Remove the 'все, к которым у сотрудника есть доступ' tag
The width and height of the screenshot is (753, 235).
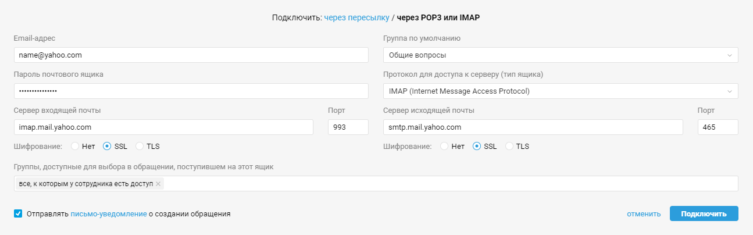(x=158, y=184)
